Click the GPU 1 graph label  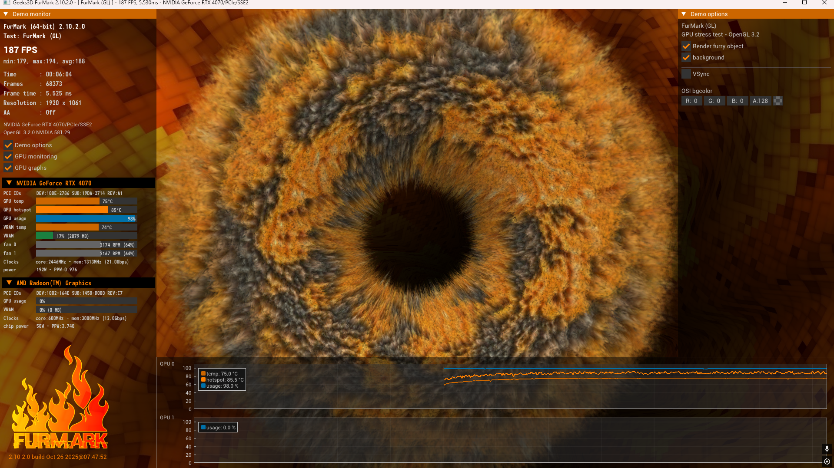pos(167,418)
